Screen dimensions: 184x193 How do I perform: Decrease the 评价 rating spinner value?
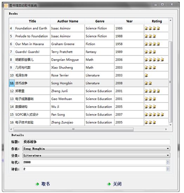point(168,170)
